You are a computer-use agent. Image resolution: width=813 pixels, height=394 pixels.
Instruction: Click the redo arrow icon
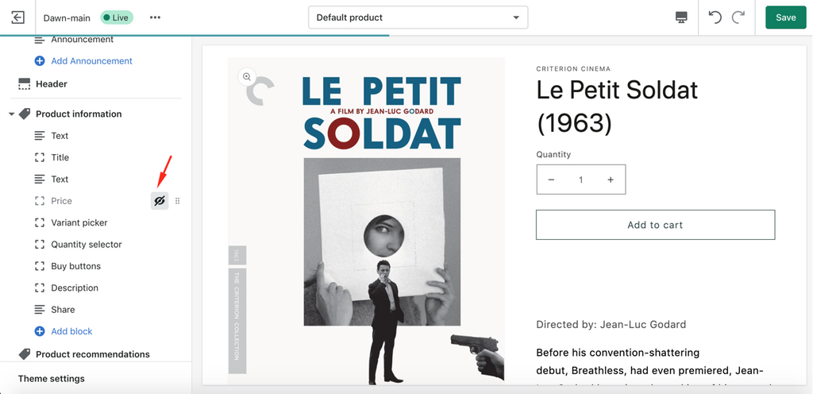click(x=738, y=17)
